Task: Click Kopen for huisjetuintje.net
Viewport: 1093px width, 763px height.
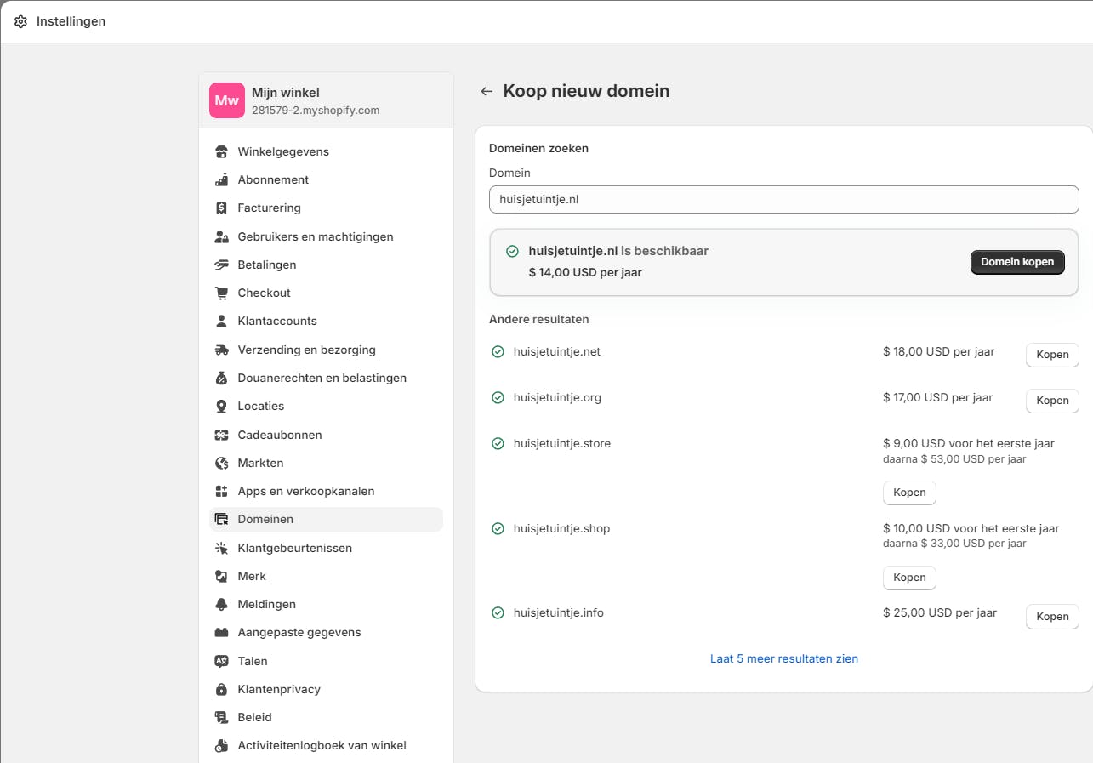Action: 1052,355
